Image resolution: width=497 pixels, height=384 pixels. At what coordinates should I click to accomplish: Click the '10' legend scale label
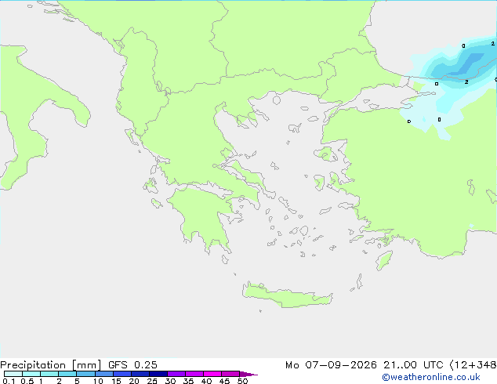coord(98,381)
